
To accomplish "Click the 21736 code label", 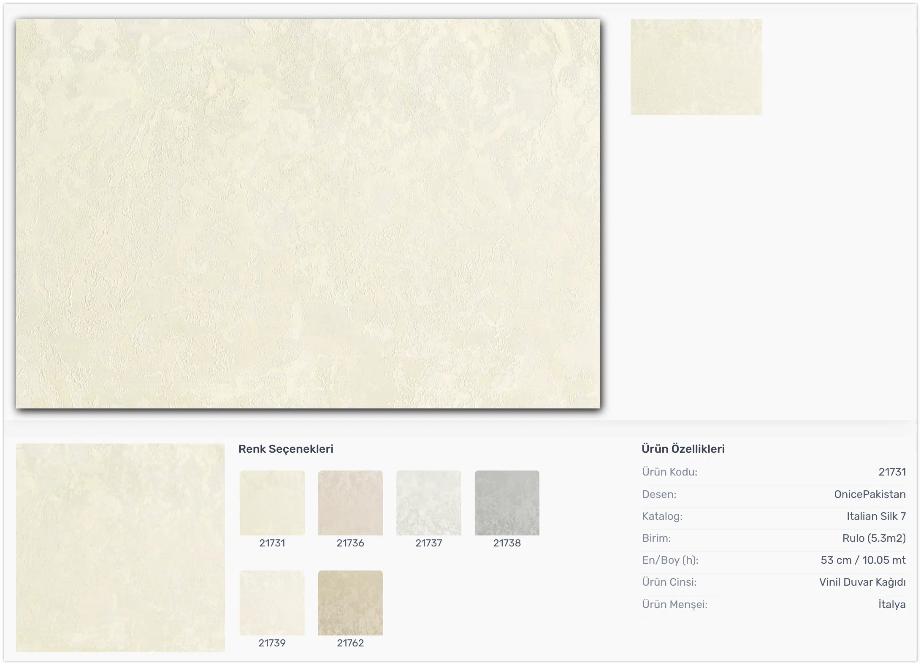I will pyautogui.click(x=350, y=543).
